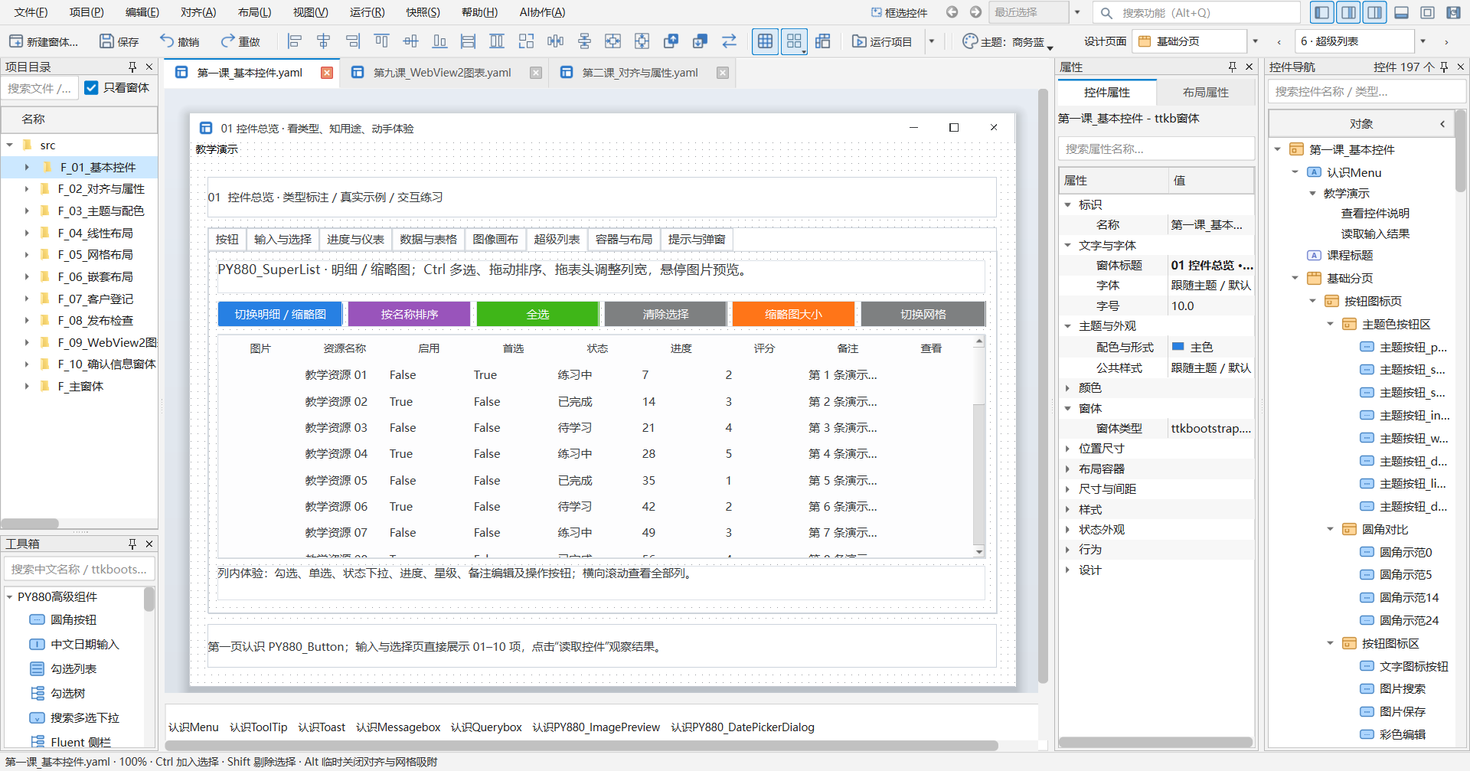Save with the 保存 toolbar button

point(119,41)
